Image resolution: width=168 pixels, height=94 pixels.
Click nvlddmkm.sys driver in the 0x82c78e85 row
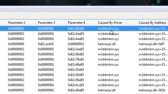tap(108, 59)
